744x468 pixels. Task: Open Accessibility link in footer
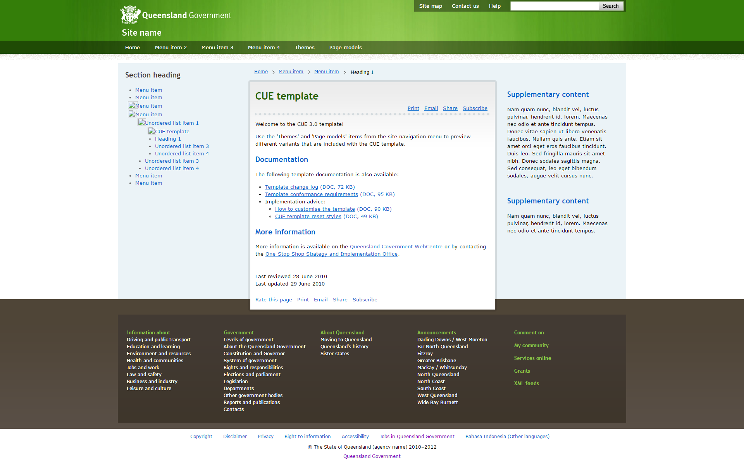(x=355, y=436)
